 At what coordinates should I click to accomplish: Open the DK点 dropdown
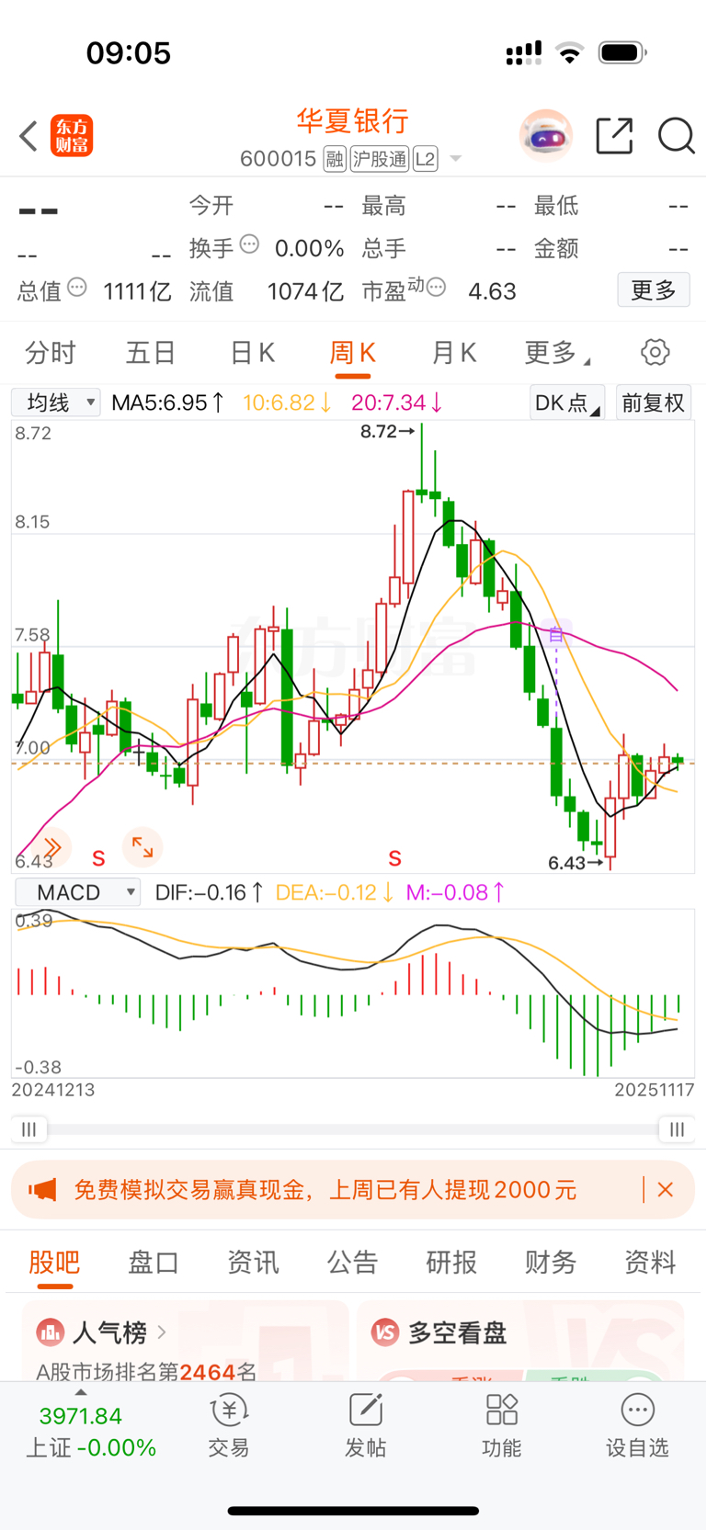567,402
